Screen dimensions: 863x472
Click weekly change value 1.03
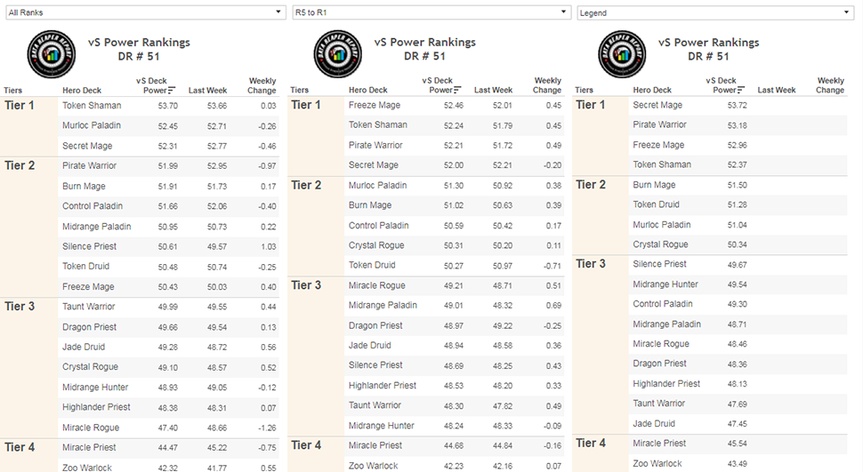[269, 246]
